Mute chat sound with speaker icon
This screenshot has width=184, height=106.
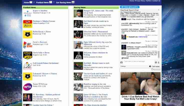point(150,66)
